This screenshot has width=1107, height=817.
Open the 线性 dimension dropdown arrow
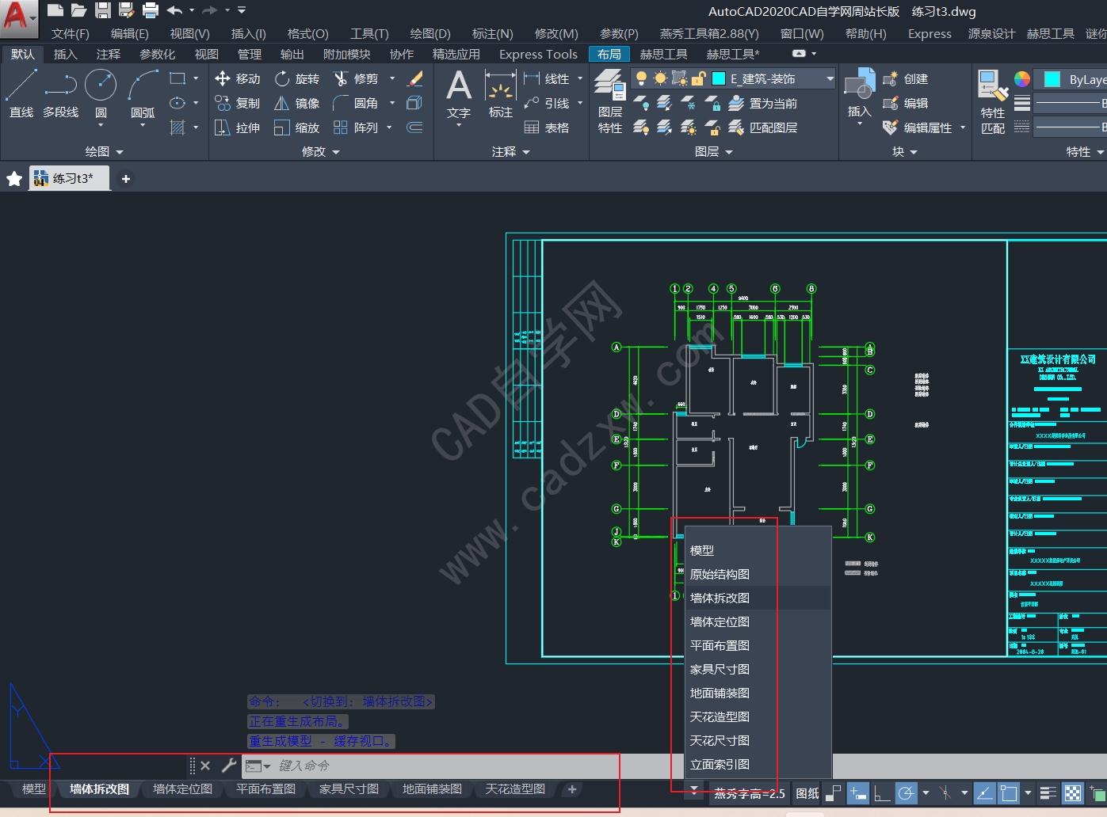click(580, 78)
